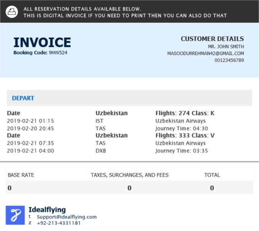Click the BASE RATE column header

pos(21,175)
